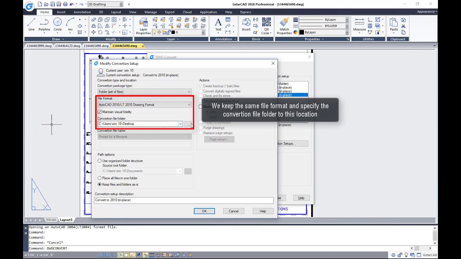The image size is (461, 259).
Task: Click the Paste clipboard icon
Action: pos(394,24)
